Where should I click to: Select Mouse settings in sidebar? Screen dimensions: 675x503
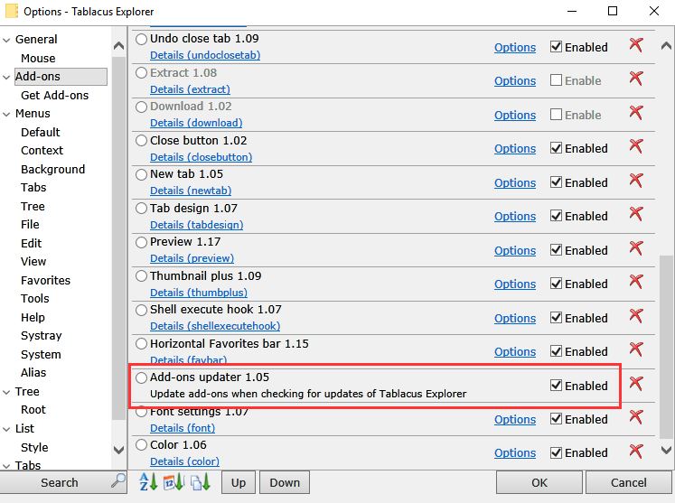coord(38,58)
